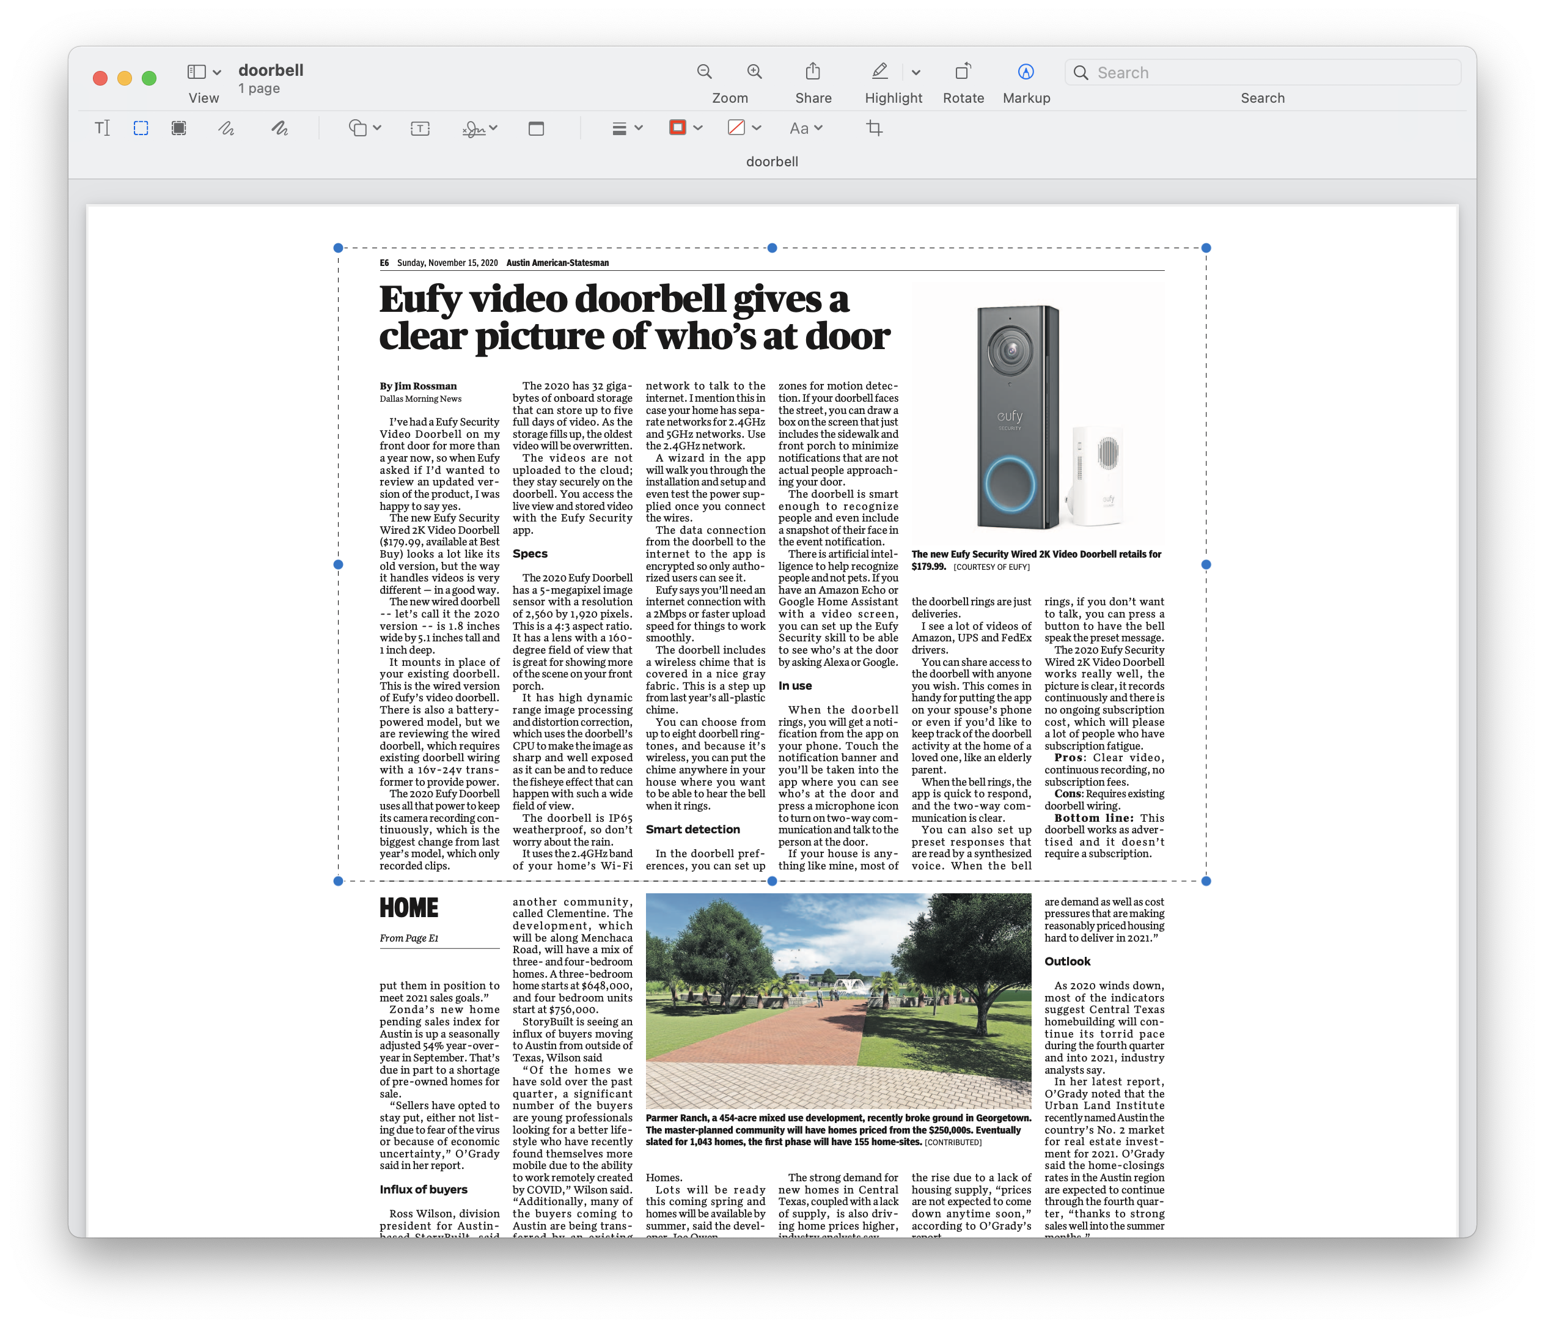Insert a text box annotation

pos(420,128)
